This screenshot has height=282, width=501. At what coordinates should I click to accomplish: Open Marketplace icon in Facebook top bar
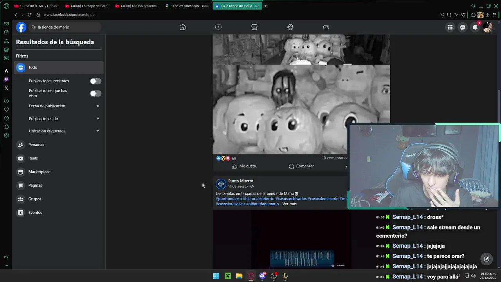(x=254, y=27)
